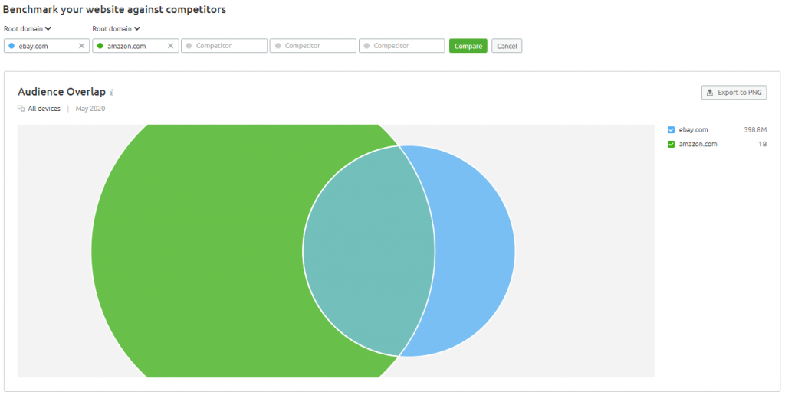Click the blue dot in ebay.com field
The height and width of the screenshot is (395, 785).
pos(11,46)
